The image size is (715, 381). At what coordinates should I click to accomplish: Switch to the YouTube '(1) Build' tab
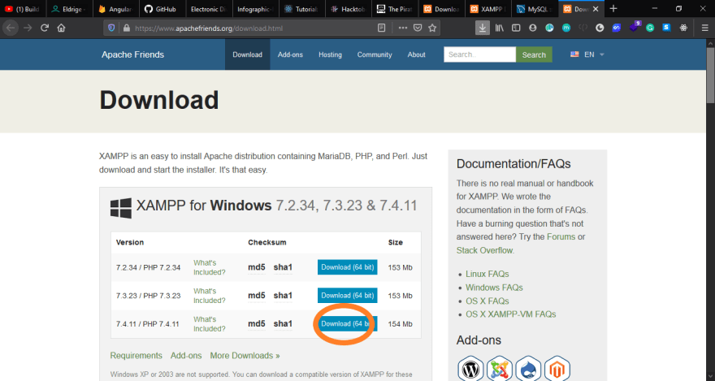(x=23, y=9)
